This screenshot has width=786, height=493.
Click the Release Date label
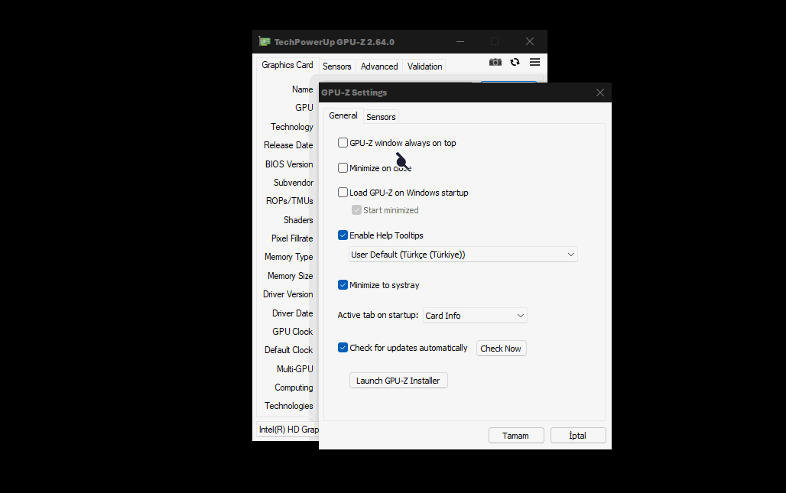pos(288,145)
